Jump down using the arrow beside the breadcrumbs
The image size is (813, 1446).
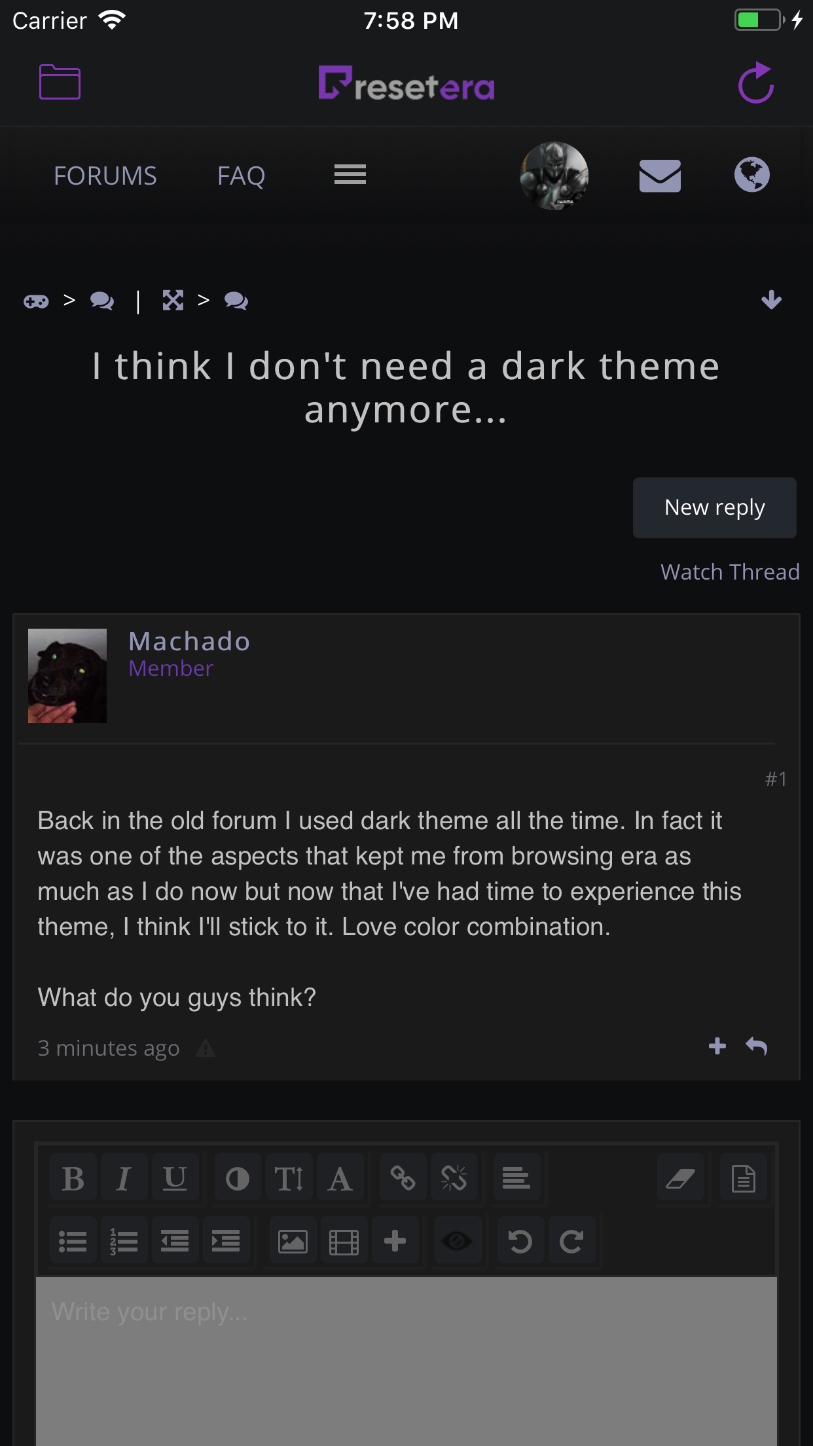[772, 301]
